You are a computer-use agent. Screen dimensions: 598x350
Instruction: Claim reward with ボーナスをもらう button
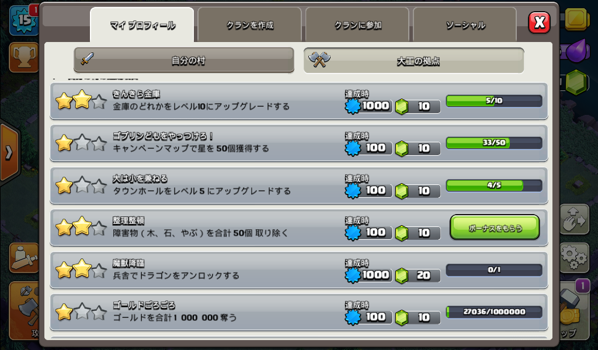495,228
